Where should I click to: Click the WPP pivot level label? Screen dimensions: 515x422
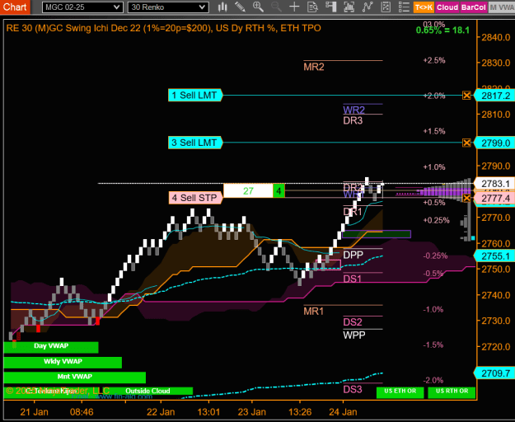(354, 335)
